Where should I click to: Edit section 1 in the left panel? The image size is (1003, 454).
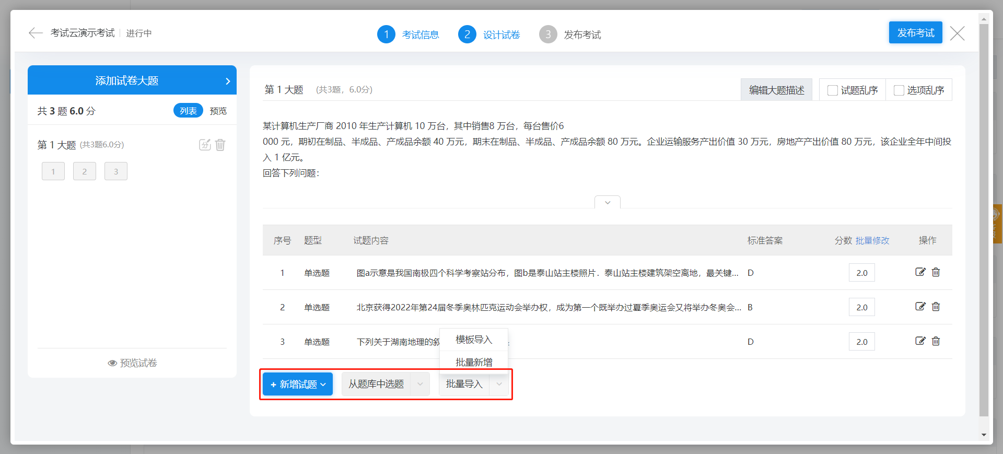tap(205, 145)
